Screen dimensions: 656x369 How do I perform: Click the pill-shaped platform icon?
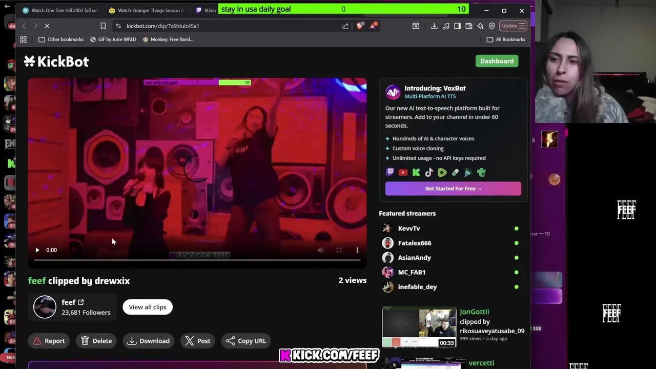[x=455, y=173]
